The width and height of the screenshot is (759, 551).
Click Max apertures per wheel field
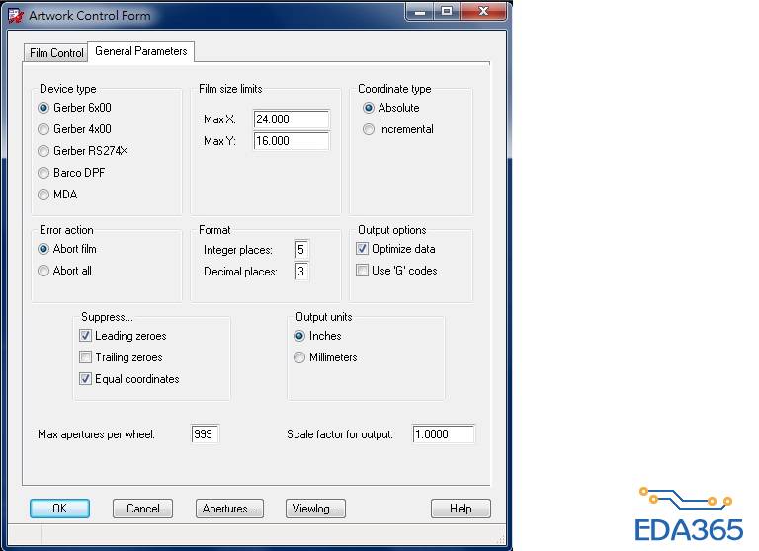click(205, 433)
